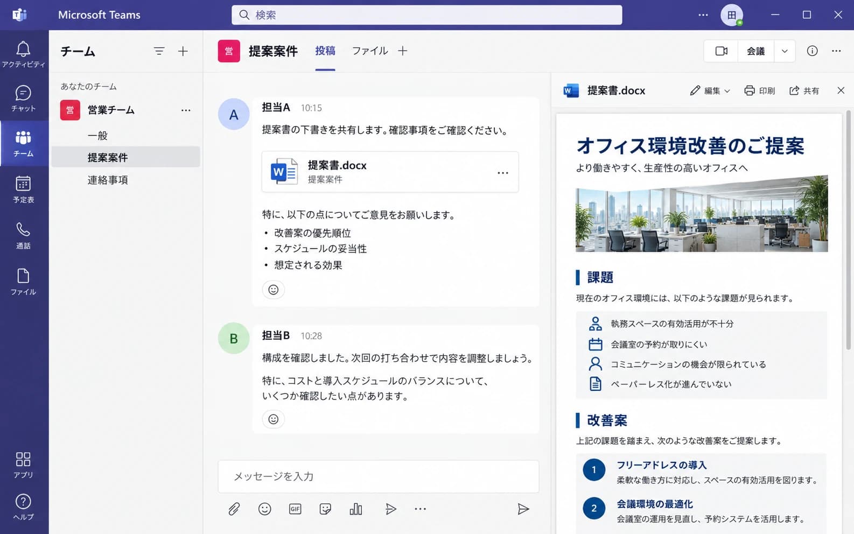Open more options for 営業チーム
The image size is (854, 534).
pyautogui.click(x=186, y=110)
